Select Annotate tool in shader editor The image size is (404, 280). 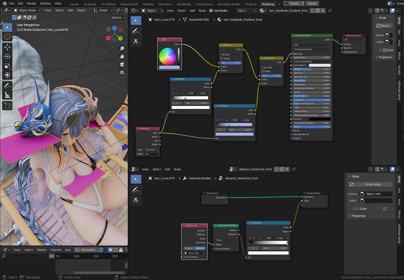[x=136, y=31]
